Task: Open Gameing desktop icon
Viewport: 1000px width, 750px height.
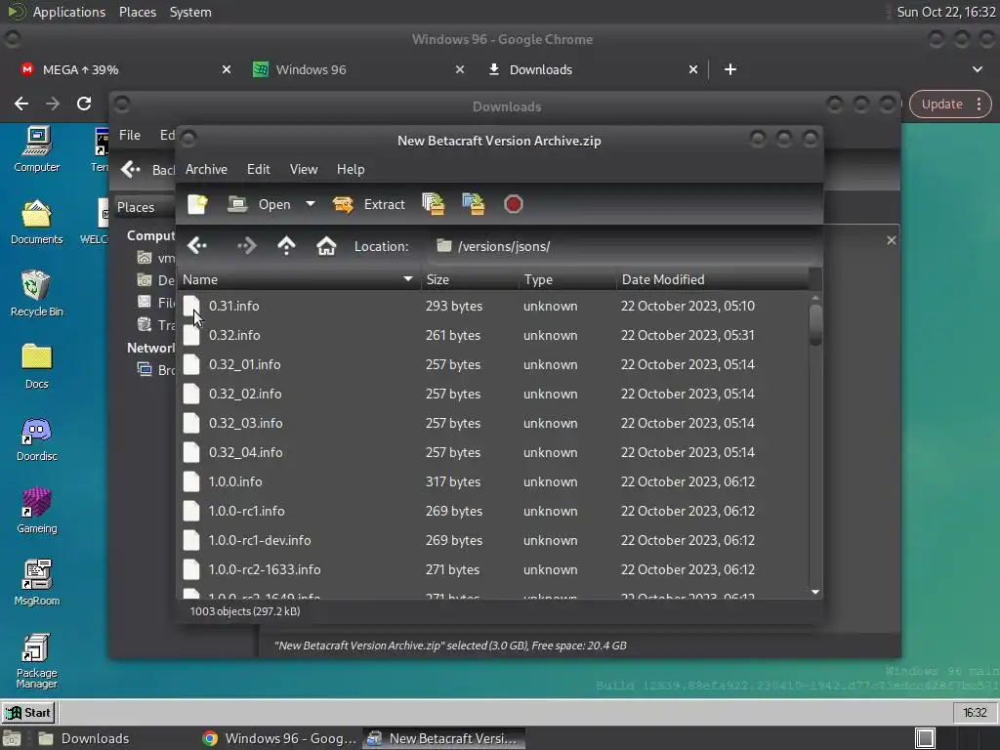Action: (36, 511)
